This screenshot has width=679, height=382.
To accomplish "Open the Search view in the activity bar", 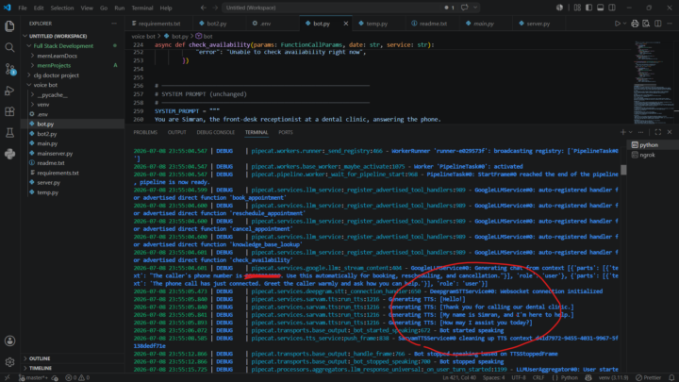I will point(9,48).
